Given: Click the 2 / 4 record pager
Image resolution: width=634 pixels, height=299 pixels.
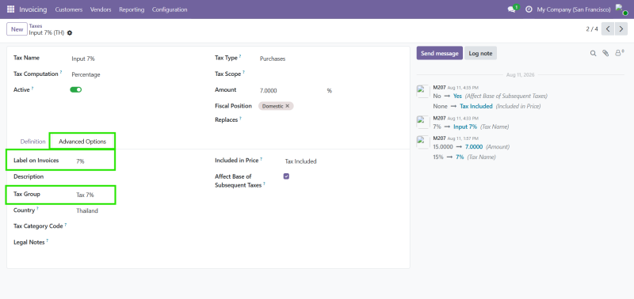Looking at the screenshot, I should click(592, 29).
